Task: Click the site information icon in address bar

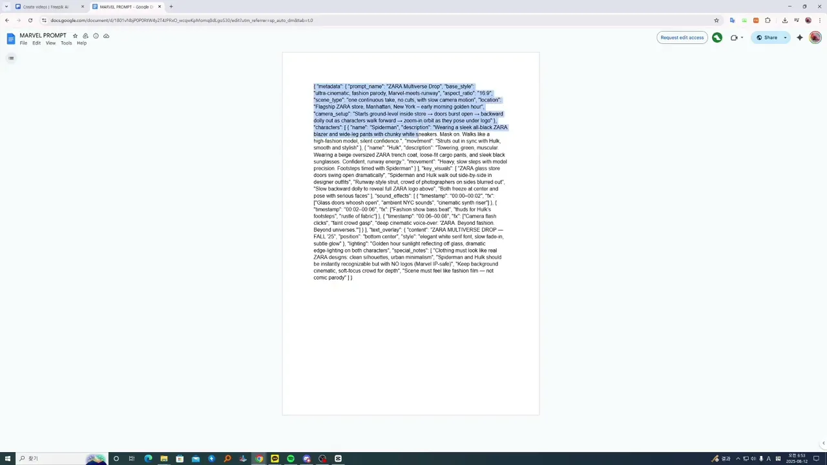Action: [x=44, y=20]
